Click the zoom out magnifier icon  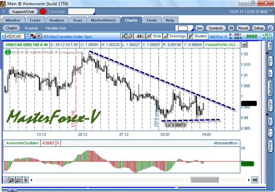(x=19, y=180)
